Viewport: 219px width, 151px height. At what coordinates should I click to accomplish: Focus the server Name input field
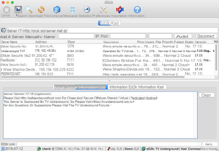[76, 36]
